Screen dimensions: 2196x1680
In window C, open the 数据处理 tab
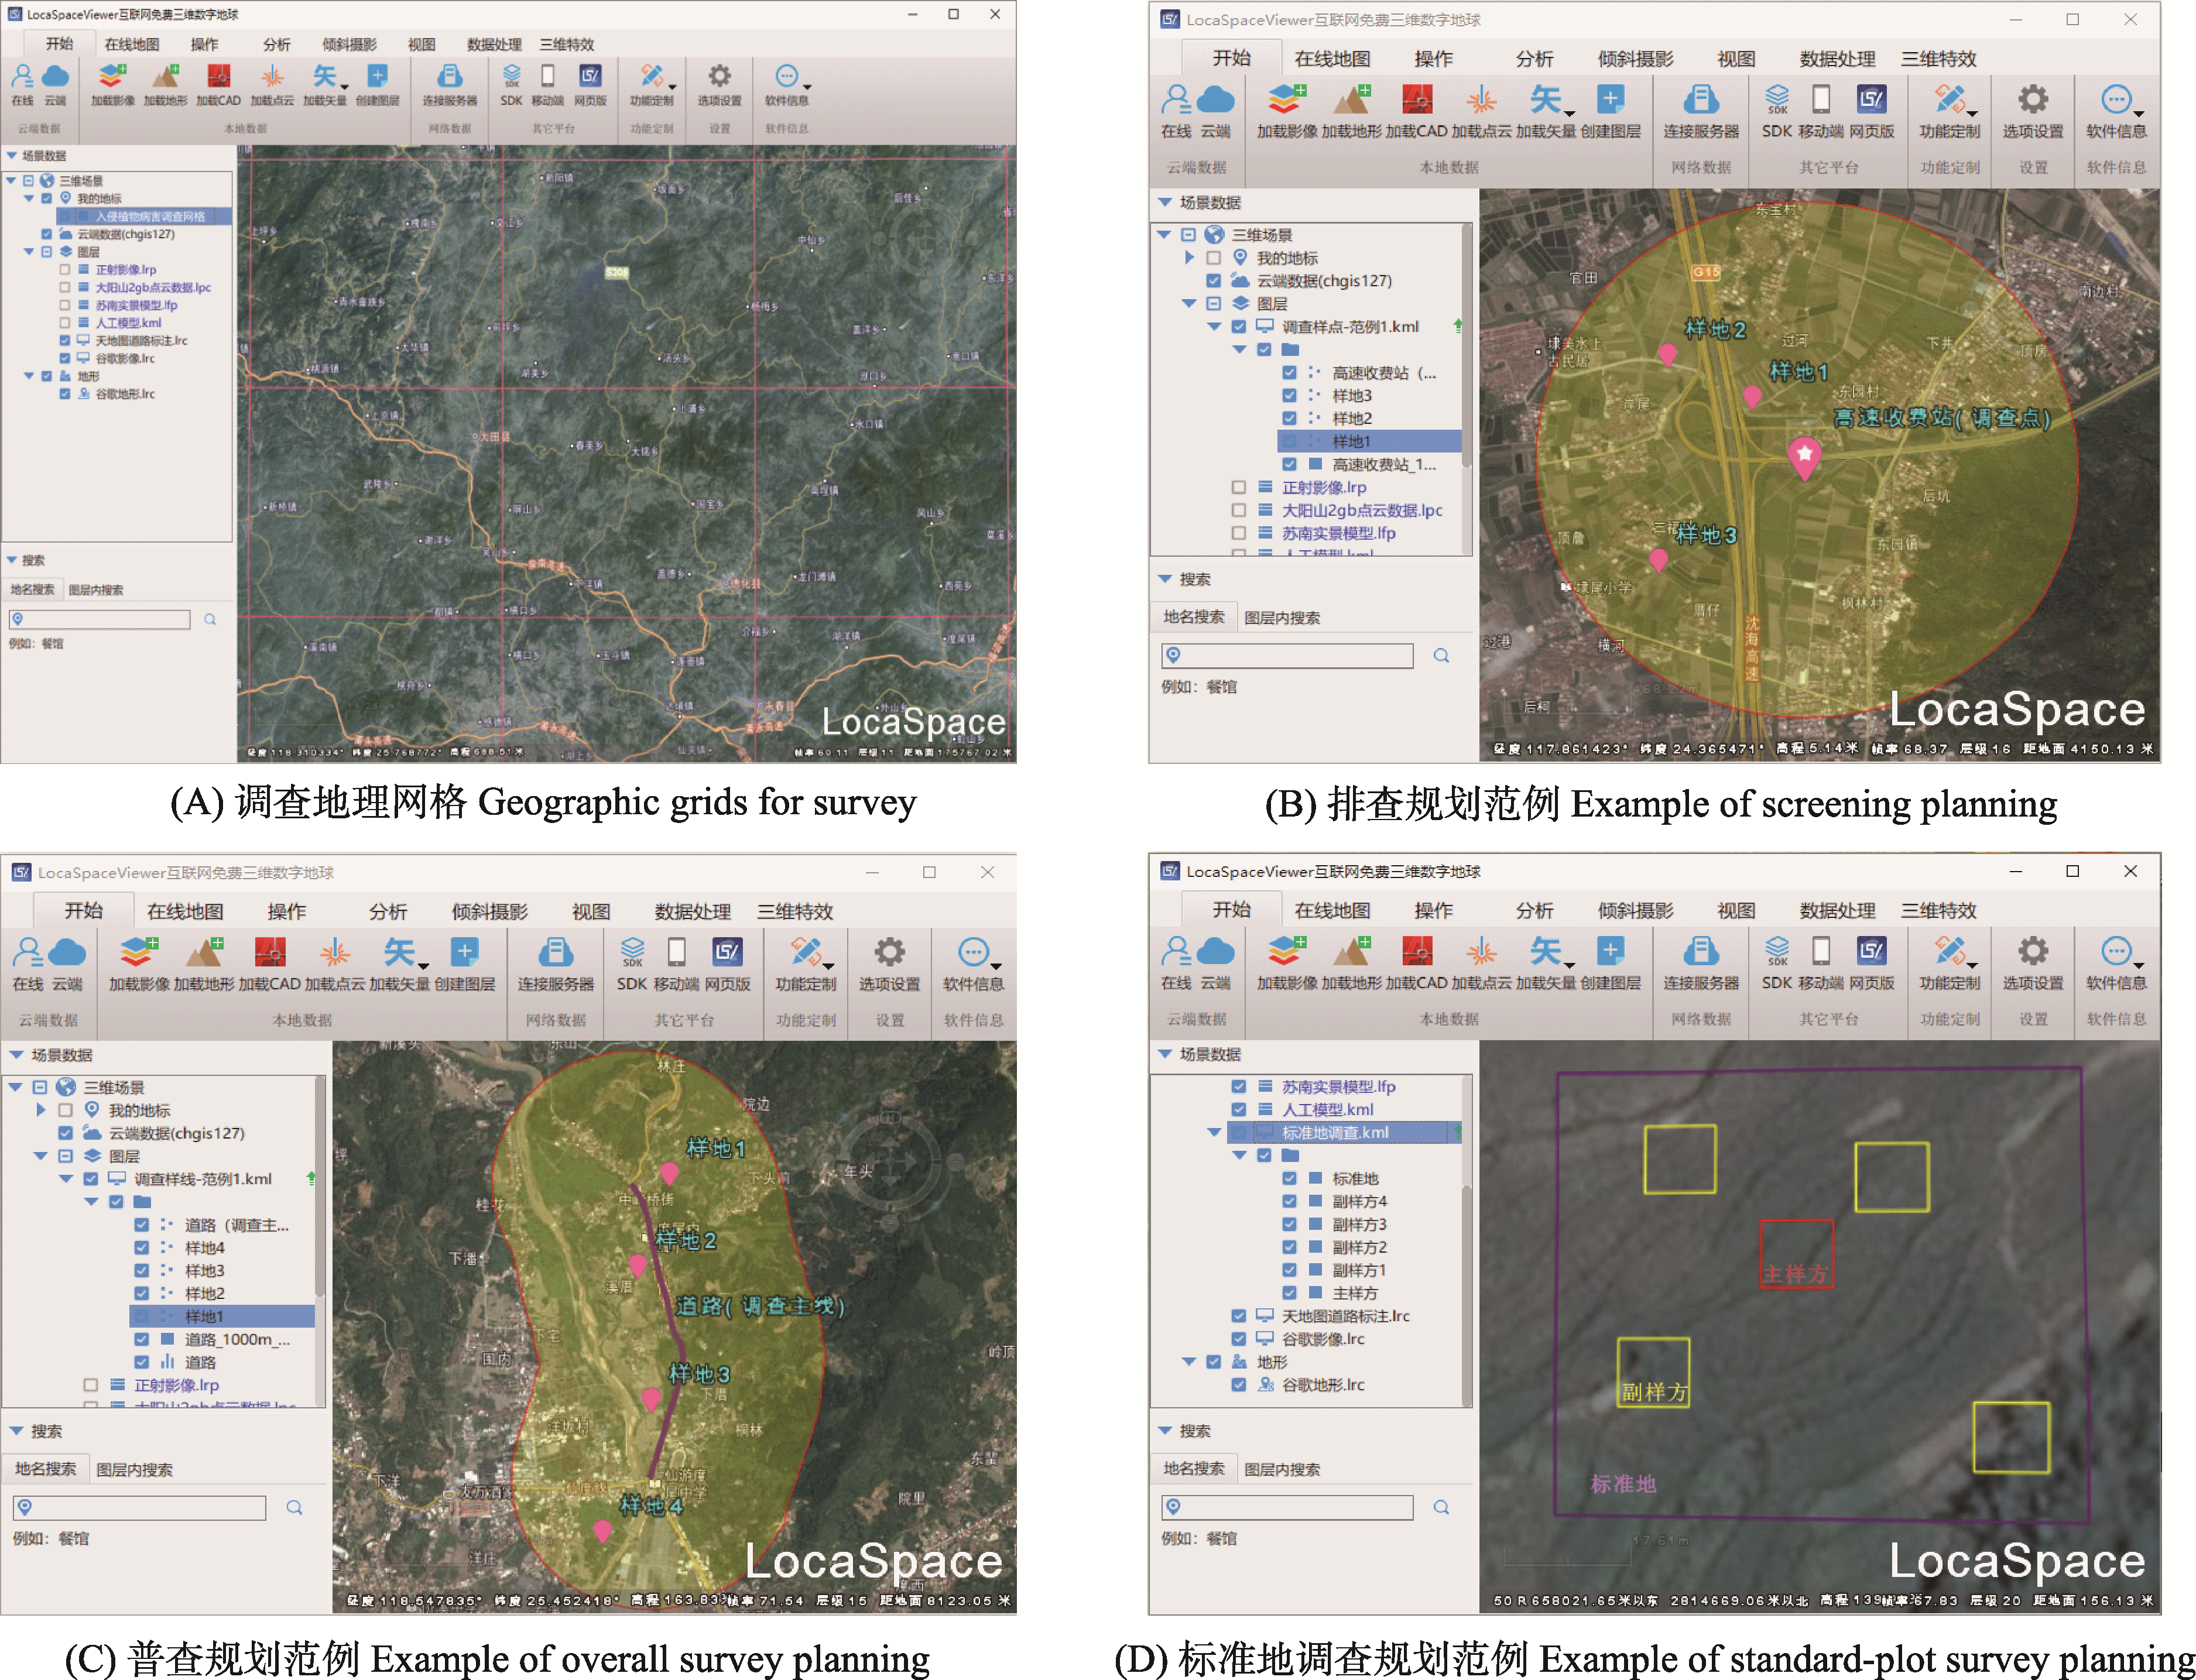[x=693, y=911]
